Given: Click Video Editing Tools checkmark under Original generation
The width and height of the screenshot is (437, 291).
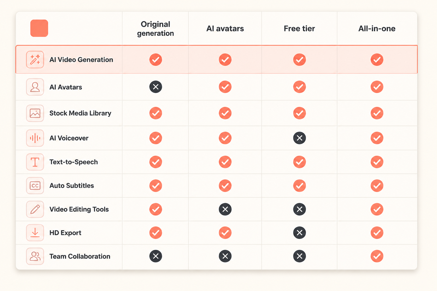Looking at the screenshot, I should [156, 209].
